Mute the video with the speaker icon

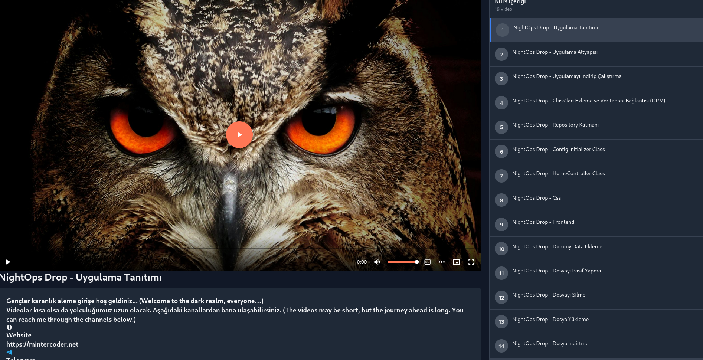377,262
